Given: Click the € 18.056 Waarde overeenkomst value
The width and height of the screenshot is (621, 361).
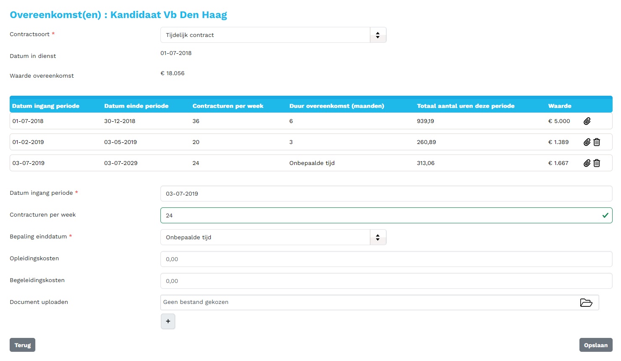Looking at the screenshot, I should tap(173, 73).
